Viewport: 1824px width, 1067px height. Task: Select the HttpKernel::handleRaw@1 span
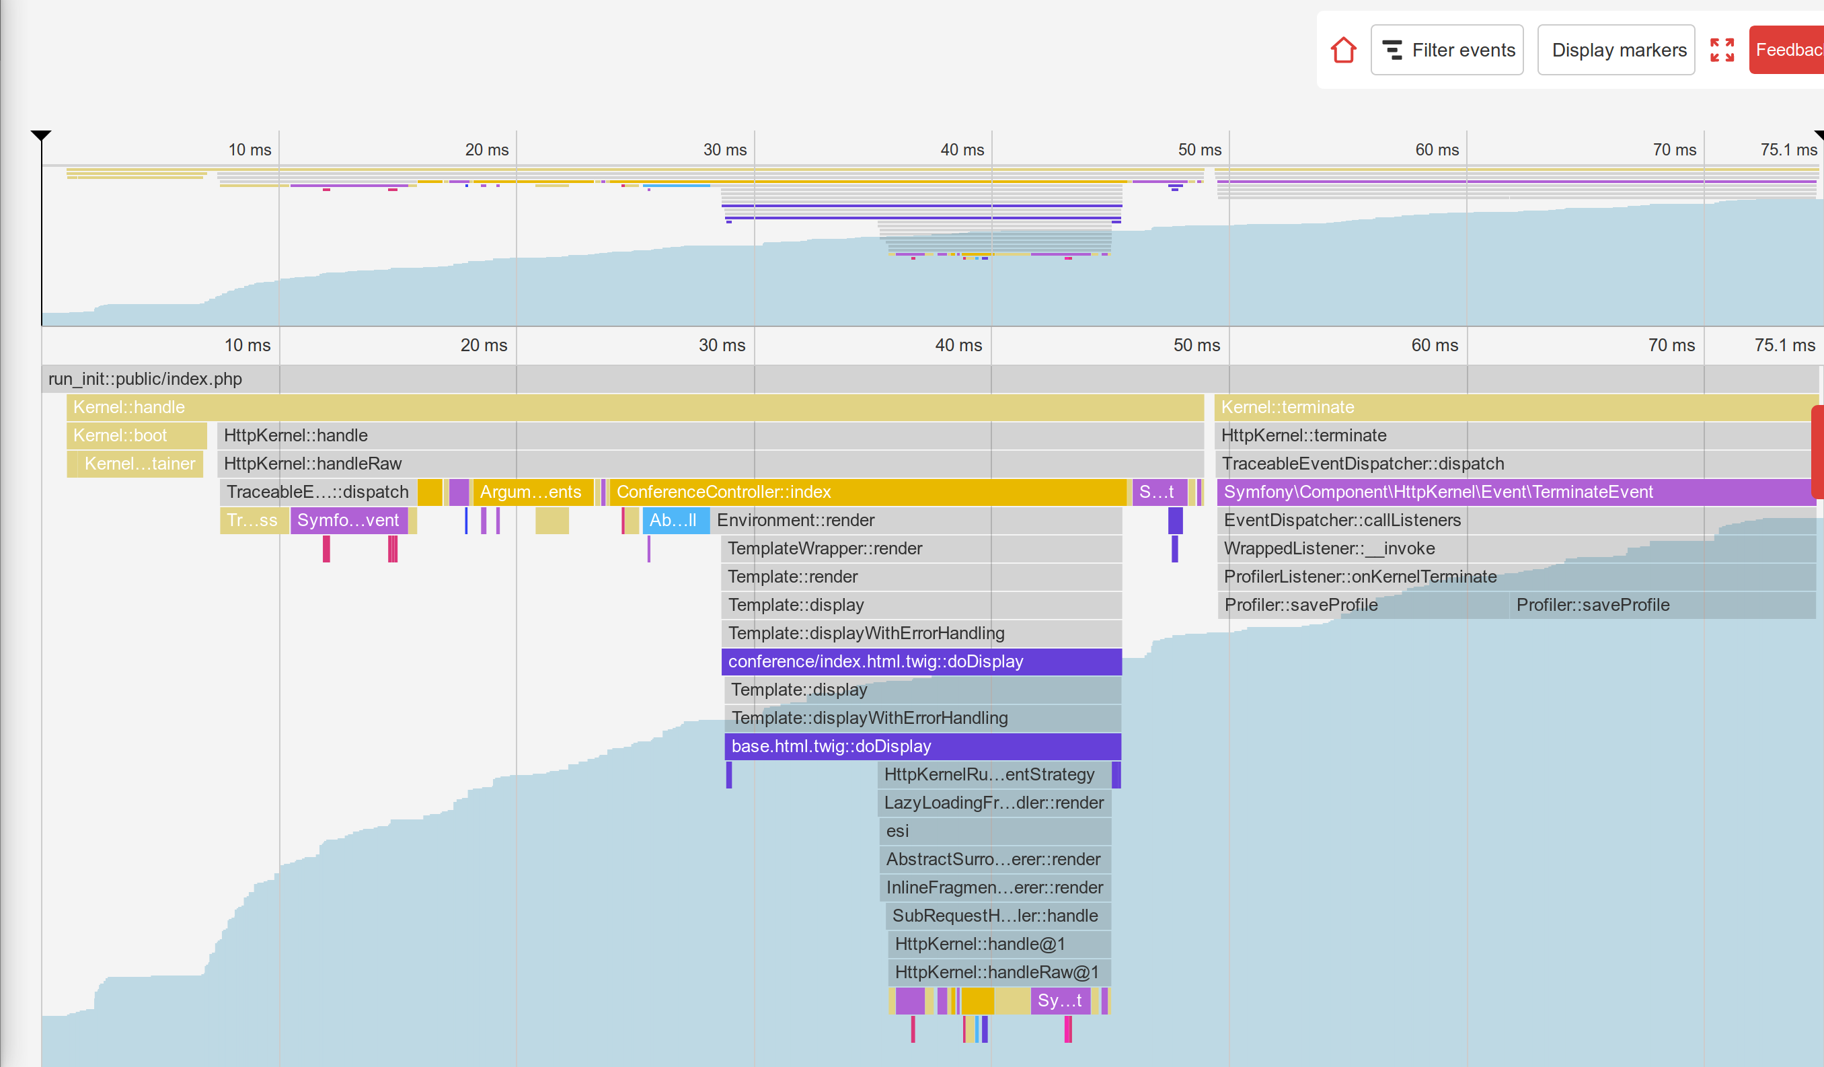tap(997, 972)
